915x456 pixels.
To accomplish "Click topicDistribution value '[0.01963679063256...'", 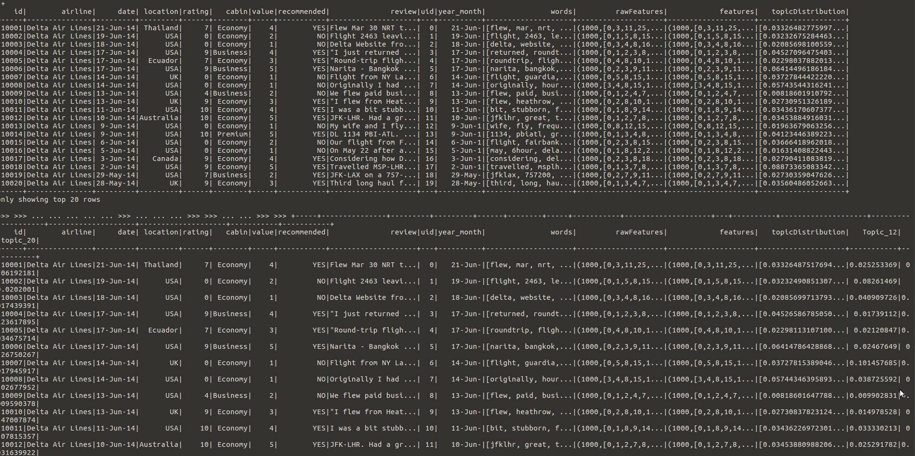I will click(x=802, y=126).
